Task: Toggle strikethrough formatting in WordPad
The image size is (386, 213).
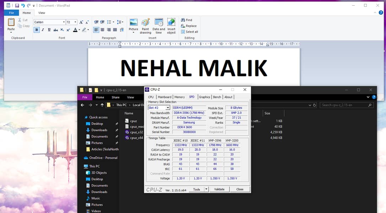Action: (x=56, y=30)
